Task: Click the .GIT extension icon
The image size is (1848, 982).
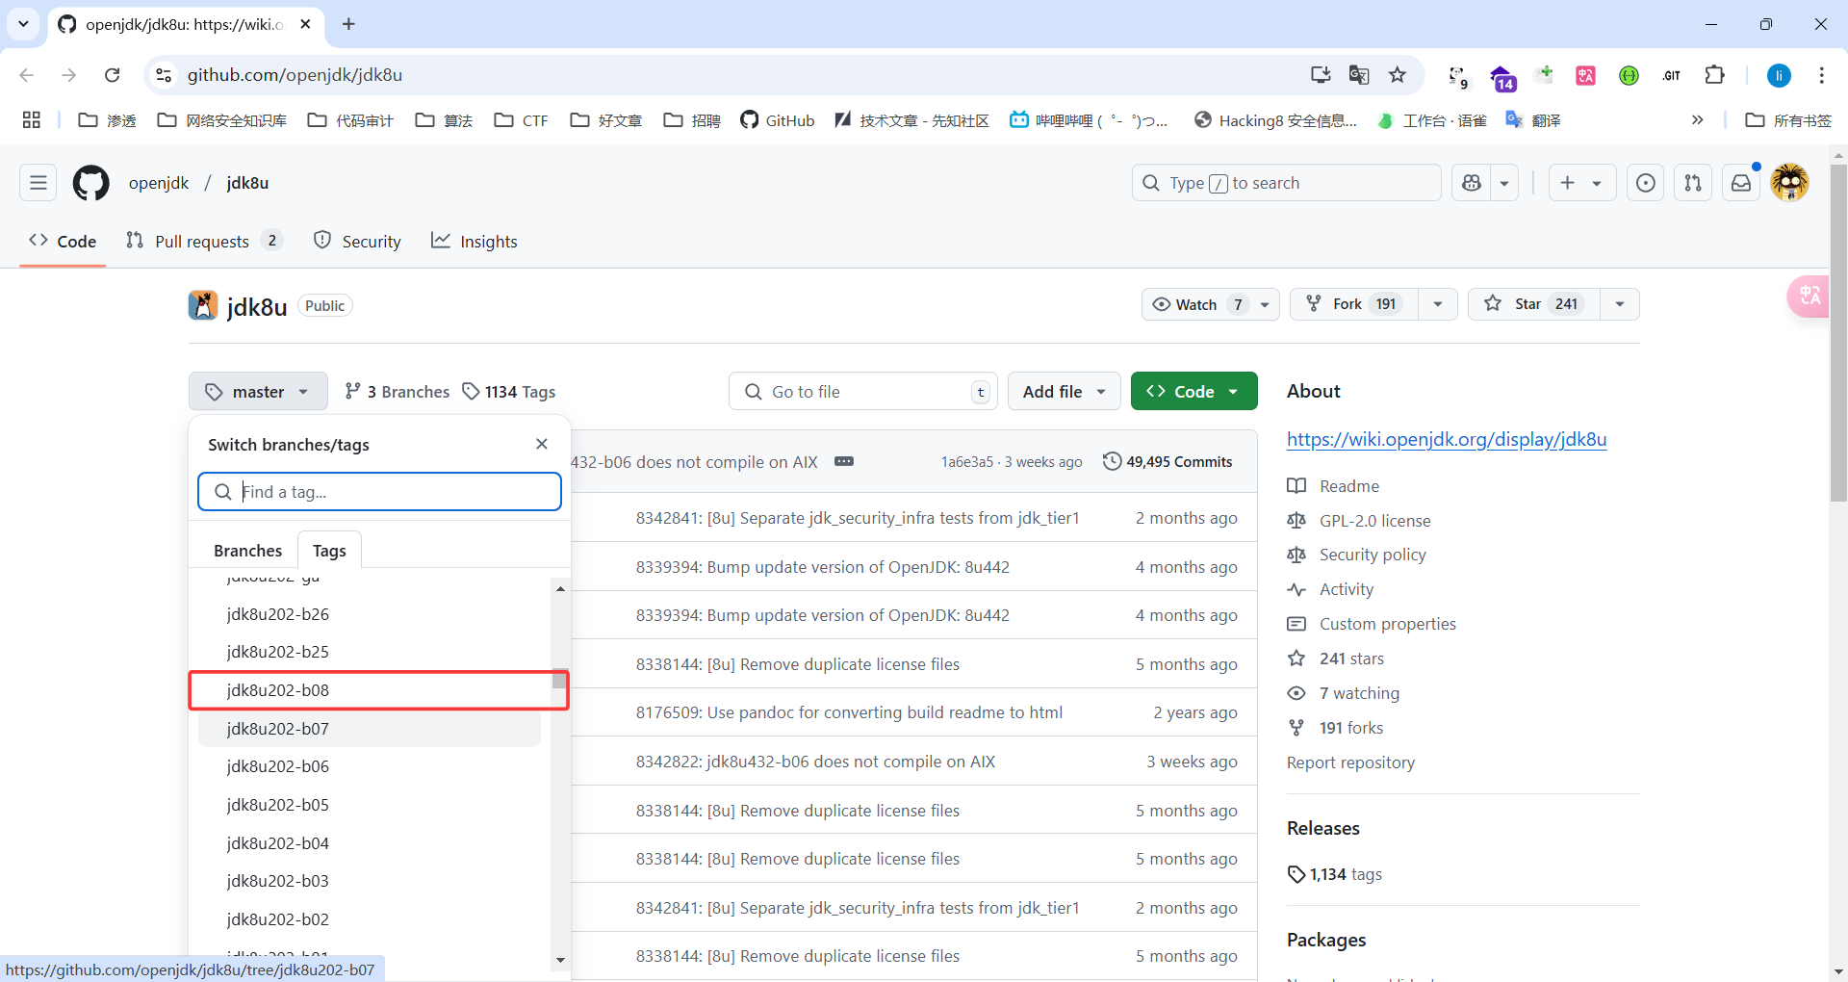Action: pos(1672,75)
